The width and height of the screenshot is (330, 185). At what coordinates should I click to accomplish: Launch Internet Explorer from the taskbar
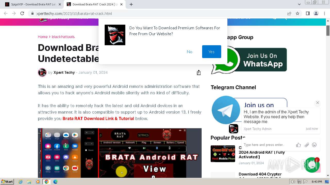tap(20, 182)
